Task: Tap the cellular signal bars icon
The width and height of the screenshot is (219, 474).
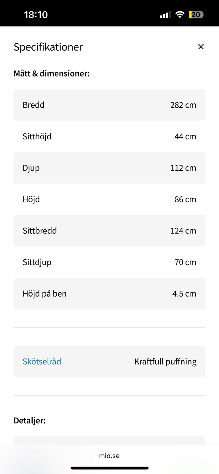Action: (x=165, y=15)
